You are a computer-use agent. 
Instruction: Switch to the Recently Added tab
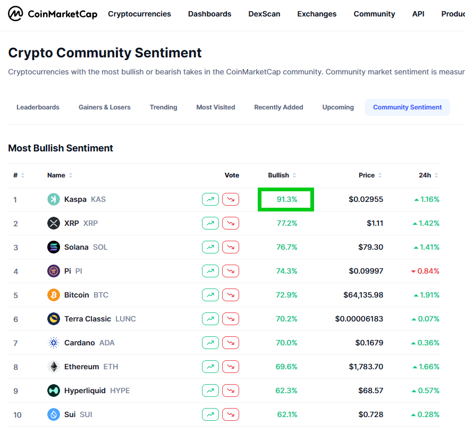278,107
